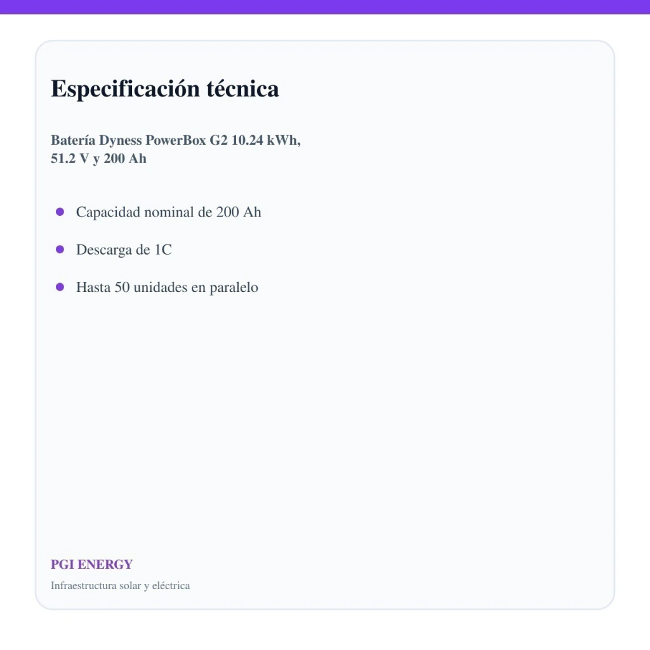Click the word Dyness in the subtitle
Viewport: 650px width, 650px height.
click(x=120, y=140)
